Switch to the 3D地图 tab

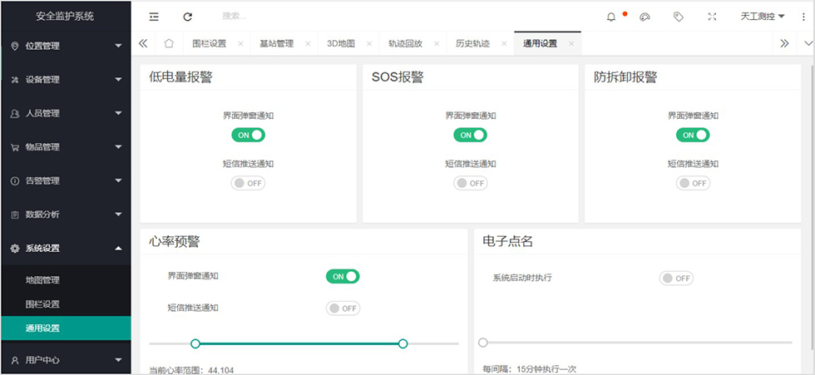pyautogui.click(x=340, y=43)
